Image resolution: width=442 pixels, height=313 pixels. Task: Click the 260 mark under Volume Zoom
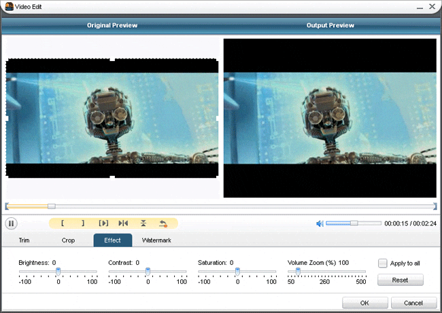coord(324,282)
